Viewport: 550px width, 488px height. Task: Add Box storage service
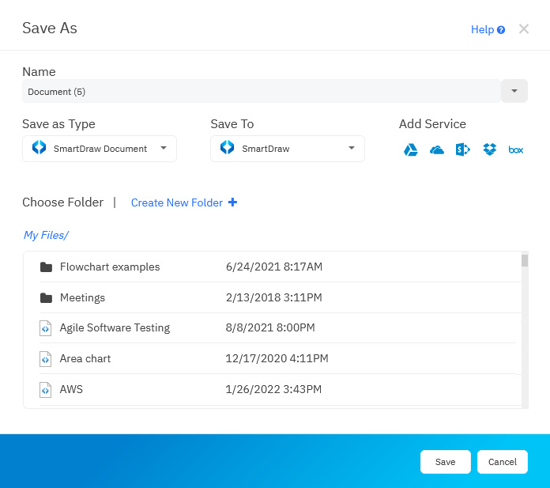[x=516, y=149]
